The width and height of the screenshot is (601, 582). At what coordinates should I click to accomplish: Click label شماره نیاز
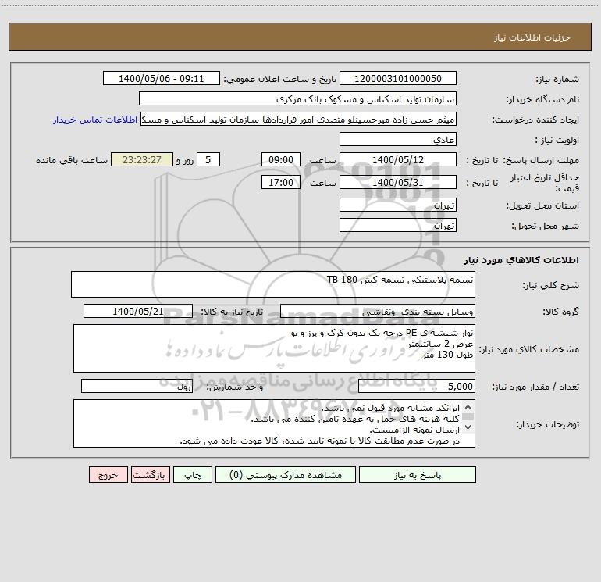coord(557,79)
